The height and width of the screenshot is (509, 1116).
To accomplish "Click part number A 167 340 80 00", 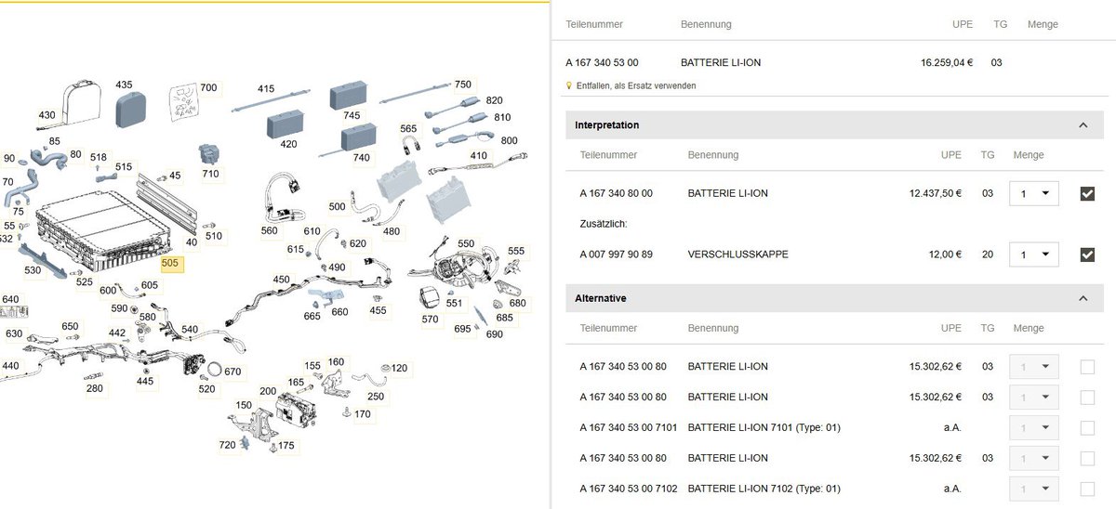I will point(616,193).
